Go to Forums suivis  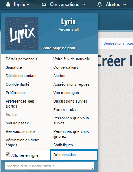click(x=65, y=110)
